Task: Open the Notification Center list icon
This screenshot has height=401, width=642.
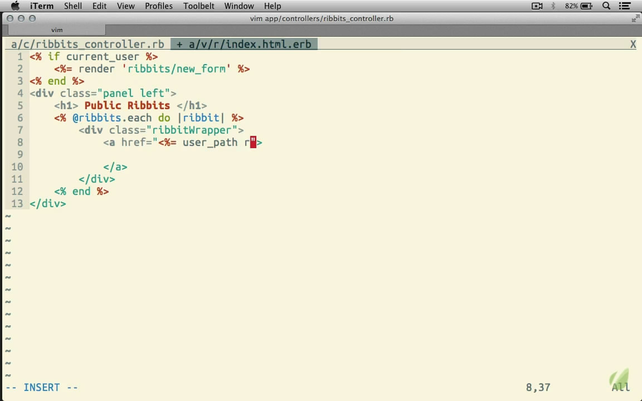Action: tap(624, 6)
